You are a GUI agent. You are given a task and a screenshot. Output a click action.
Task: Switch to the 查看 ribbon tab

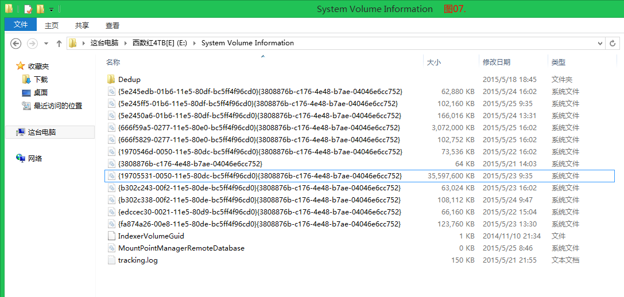pos(113,25)
